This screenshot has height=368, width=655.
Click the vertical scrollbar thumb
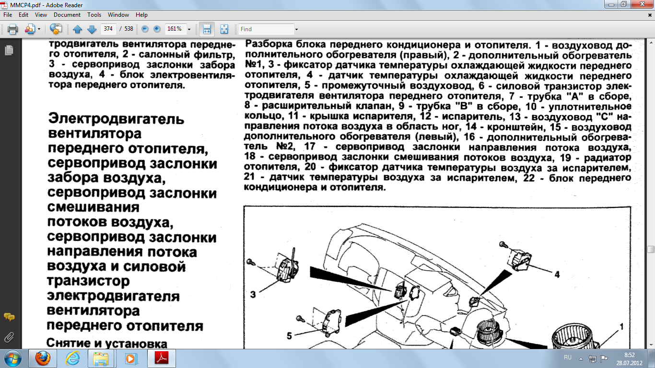(x=651, y=250)
